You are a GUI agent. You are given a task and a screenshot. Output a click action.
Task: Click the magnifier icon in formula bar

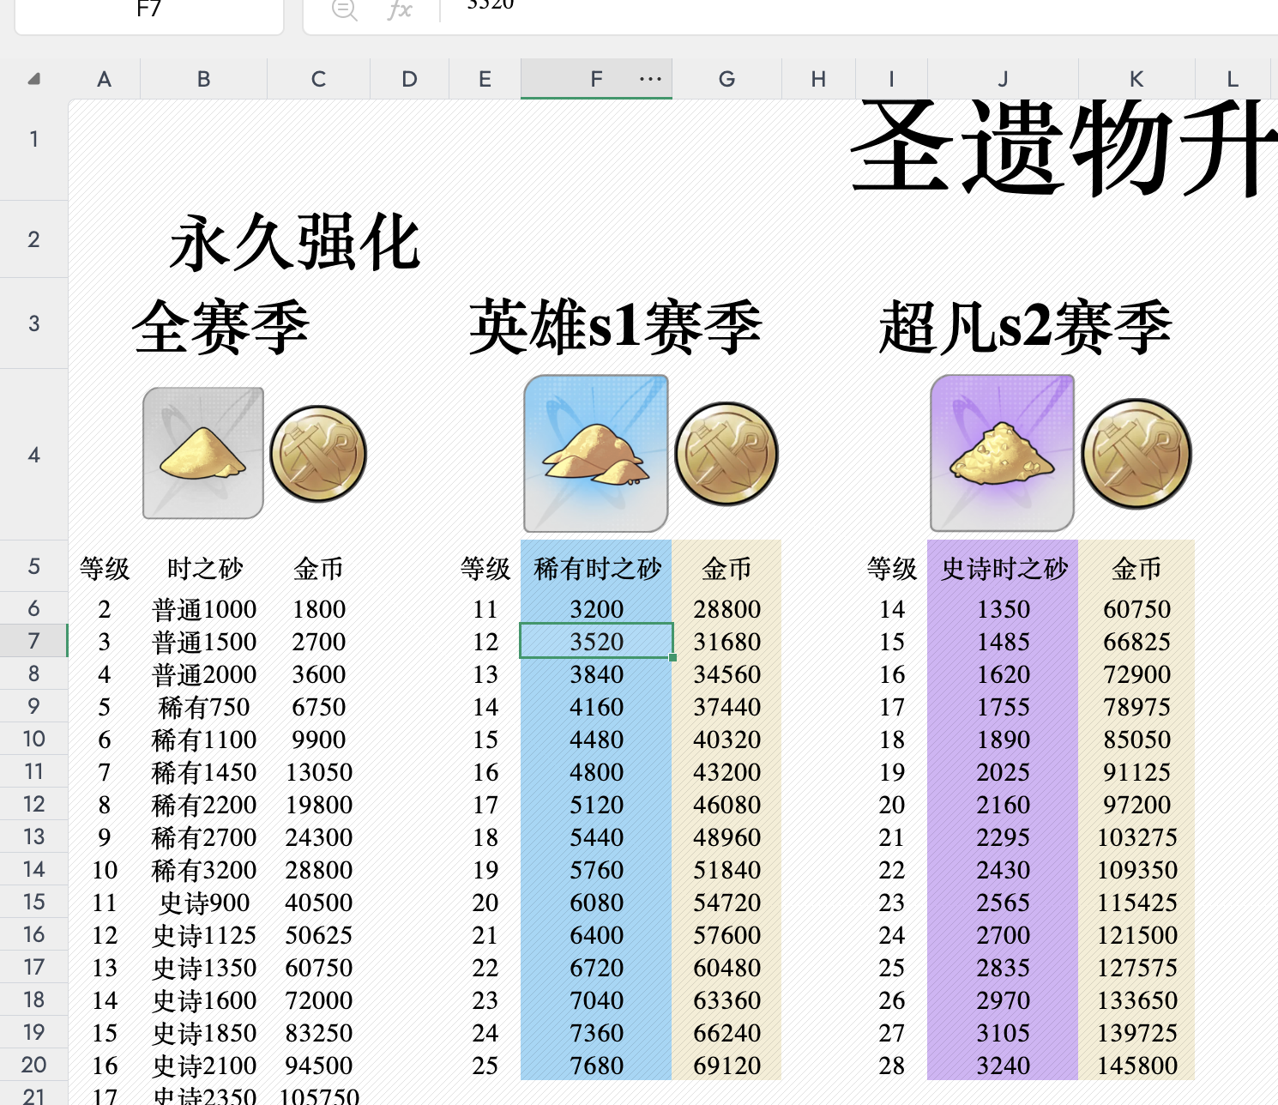(x=345, y=10)
